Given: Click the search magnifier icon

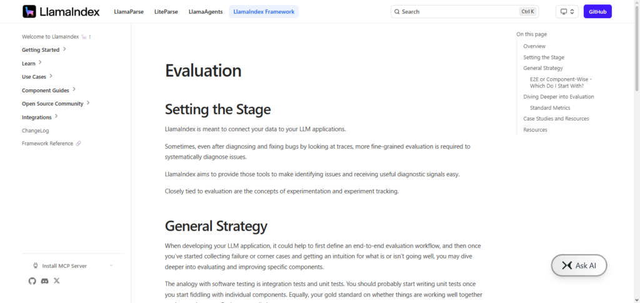Looking at the screenshot, I should click(397, 12).
